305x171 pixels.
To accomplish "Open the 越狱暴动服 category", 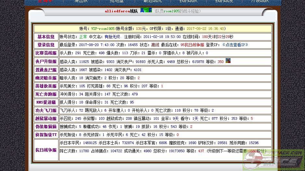I will [x=46, y=118].
